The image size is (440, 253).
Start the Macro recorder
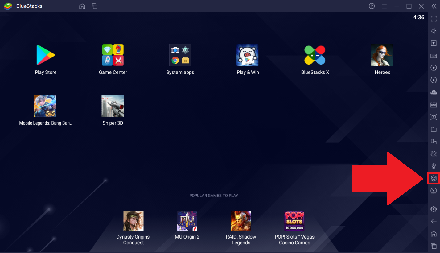click(x=434, y=67)
